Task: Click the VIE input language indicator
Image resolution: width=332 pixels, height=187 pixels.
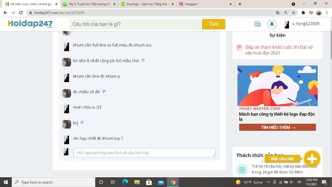Action: (x=299, y=182)
